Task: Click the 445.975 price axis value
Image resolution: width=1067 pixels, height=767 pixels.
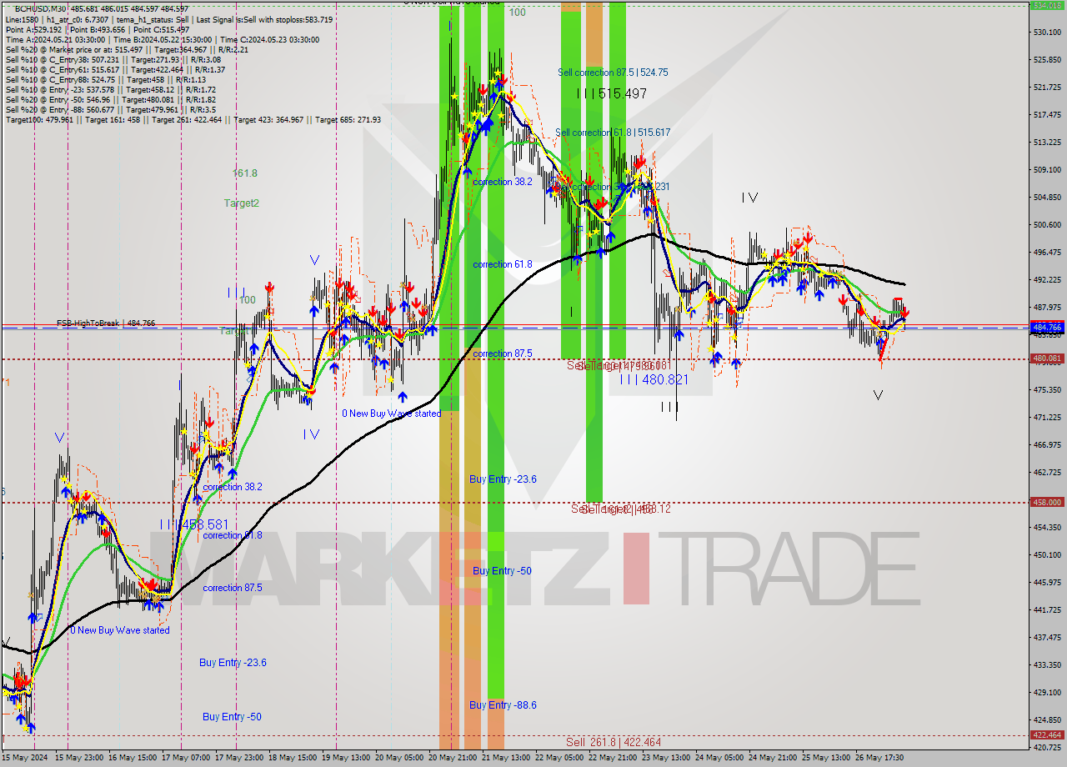Action: pyautogui.click(x=1047, y=582)
